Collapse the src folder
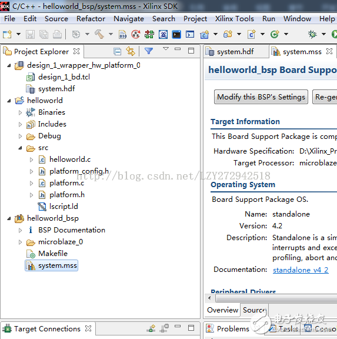Screen dimensions: 337x339 point(20,148)
